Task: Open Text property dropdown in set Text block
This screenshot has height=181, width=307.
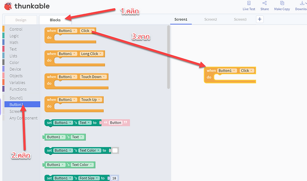Action: 85,123
